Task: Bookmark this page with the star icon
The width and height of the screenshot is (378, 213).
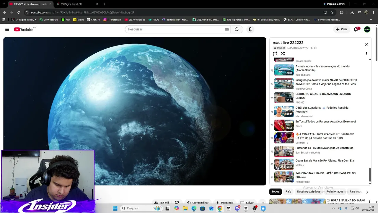Action: coord(332,12)
